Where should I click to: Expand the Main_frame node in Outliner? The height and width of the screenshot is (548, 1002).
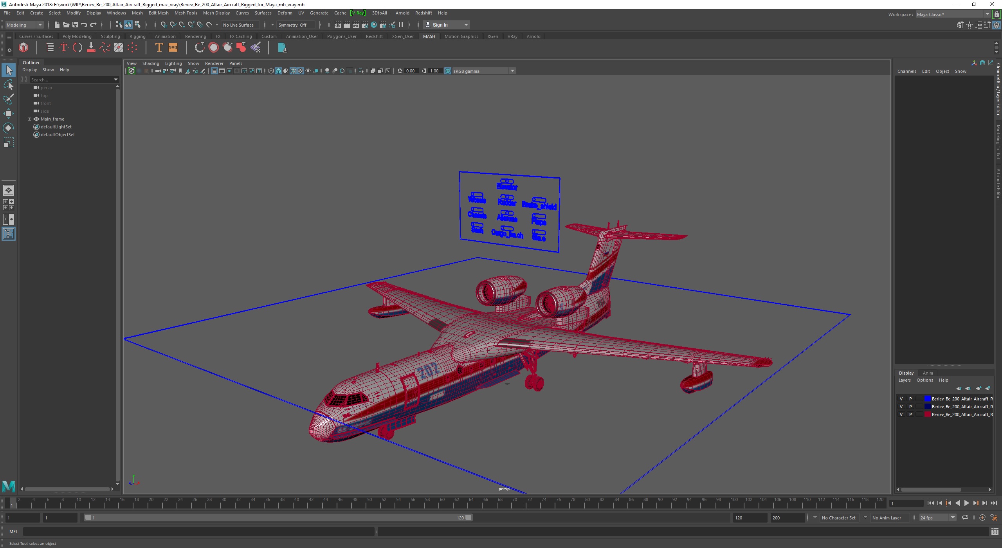click(29, 119)
